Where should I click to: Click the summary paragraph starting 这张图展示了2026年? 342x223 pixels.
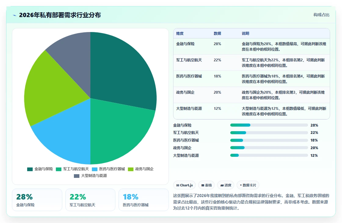pyautogui.click(x=251, y=202)
